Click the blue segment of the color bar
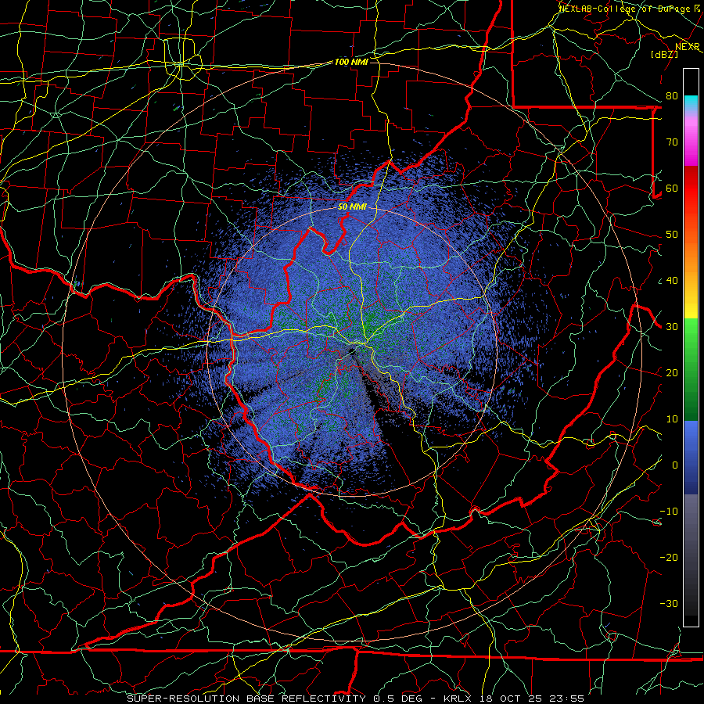This screenshot has width=704, height=704. pos(691,456)
